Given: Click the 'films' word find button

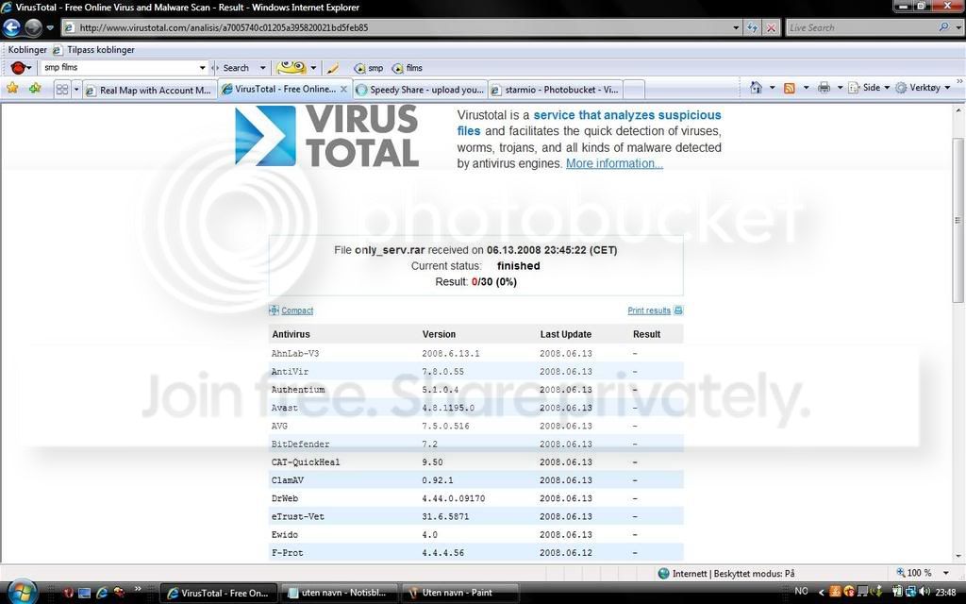Looking at the screenshot, I should point(408,68).
